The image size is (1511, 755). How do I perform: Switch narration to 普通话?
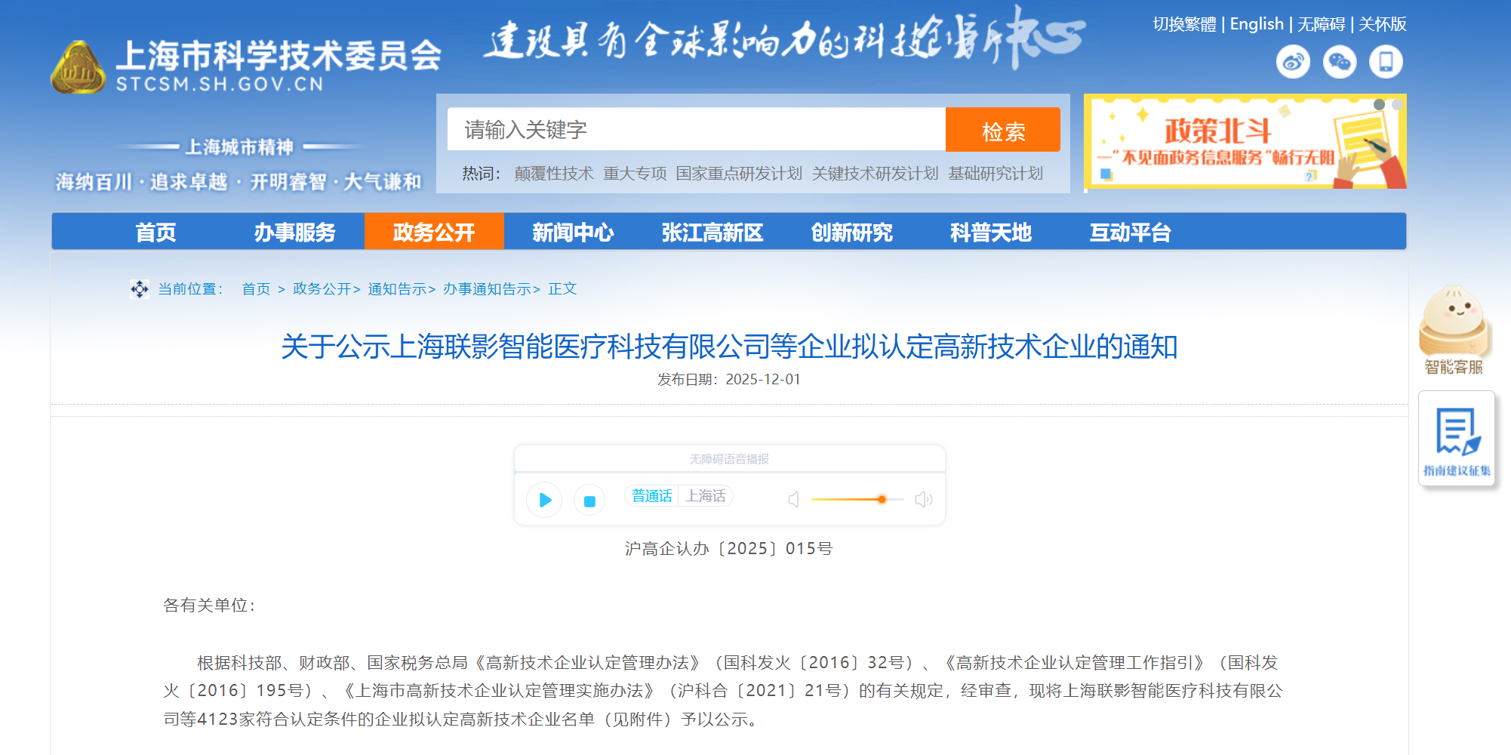pyautogui.click(x=651, y=496)
